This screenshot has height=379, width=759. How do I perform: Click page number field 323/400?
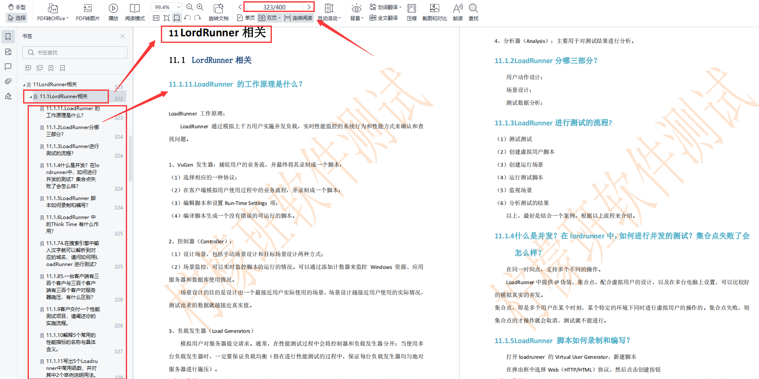tap(274, 7)
